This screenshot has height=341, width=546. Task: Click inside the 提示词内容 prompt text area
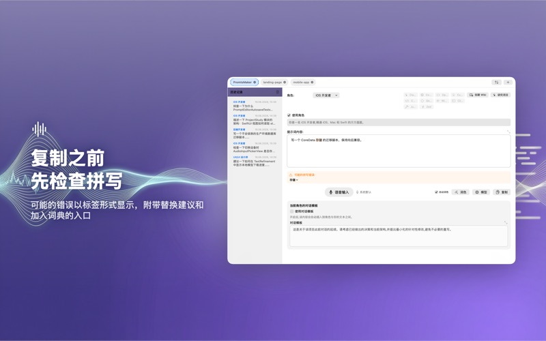pos(399,151)
